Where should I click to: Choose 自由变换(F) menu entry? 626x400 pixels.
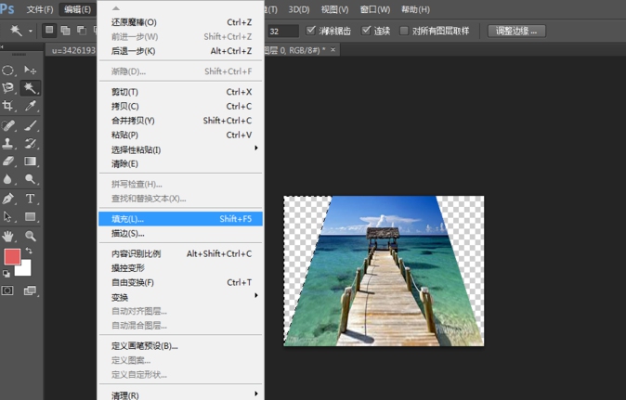click(180, 282)
